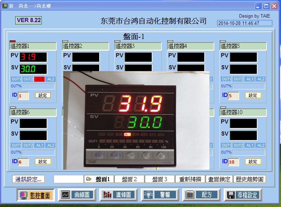Viewport: 281px width, 207px height.
Task: Click the OUT1 indicator of 溫控器10
Action: pyautogui.click(x=226, y=145)
